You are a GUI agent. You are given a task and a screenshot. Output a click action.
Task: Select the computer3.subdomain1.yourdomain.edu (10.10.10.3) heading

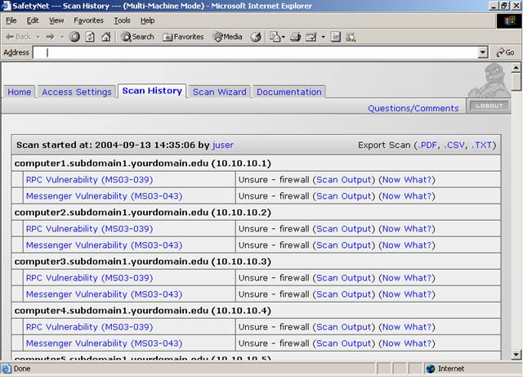point(143,262)
